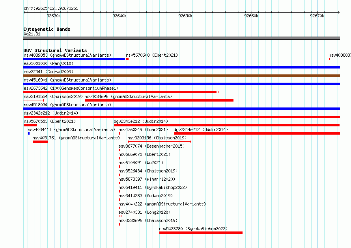This screenshot has height=248, width=351.
Task: Open the nsv3230696 (Chaisson2019) label
Action: point(148,220)
